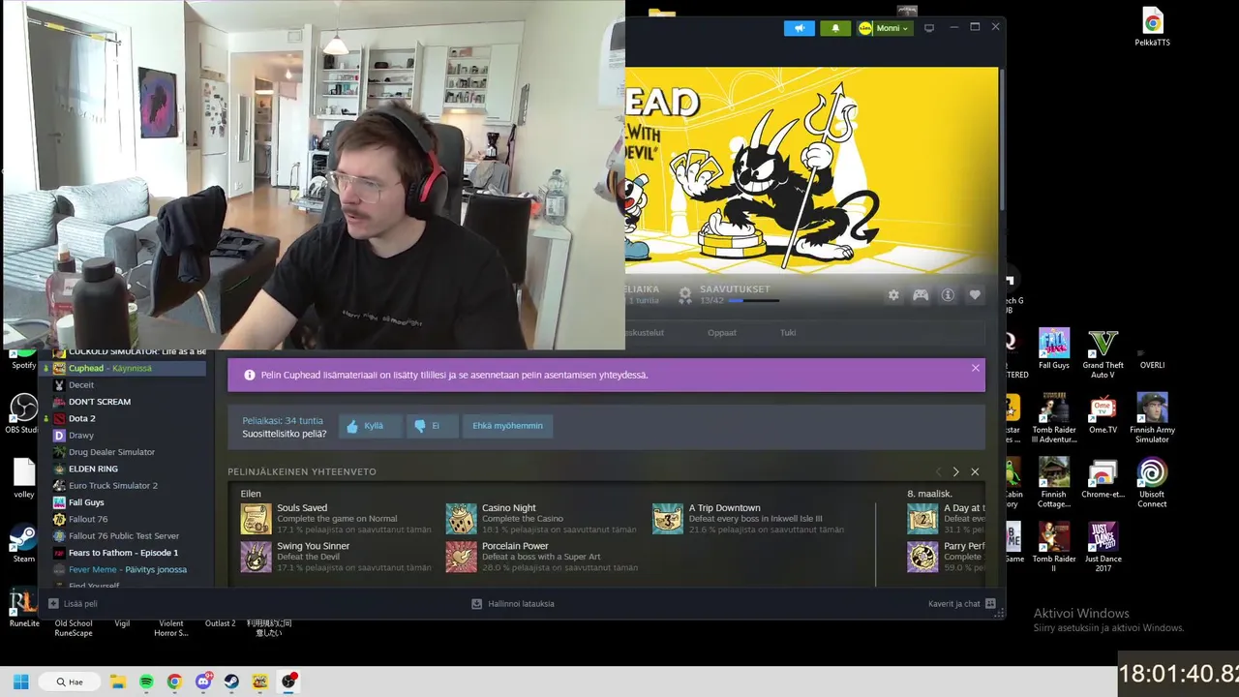Open Finnish Army Simulator desktop shortcut
This screenshot has width=1239, height=697.
point(1152,418)
